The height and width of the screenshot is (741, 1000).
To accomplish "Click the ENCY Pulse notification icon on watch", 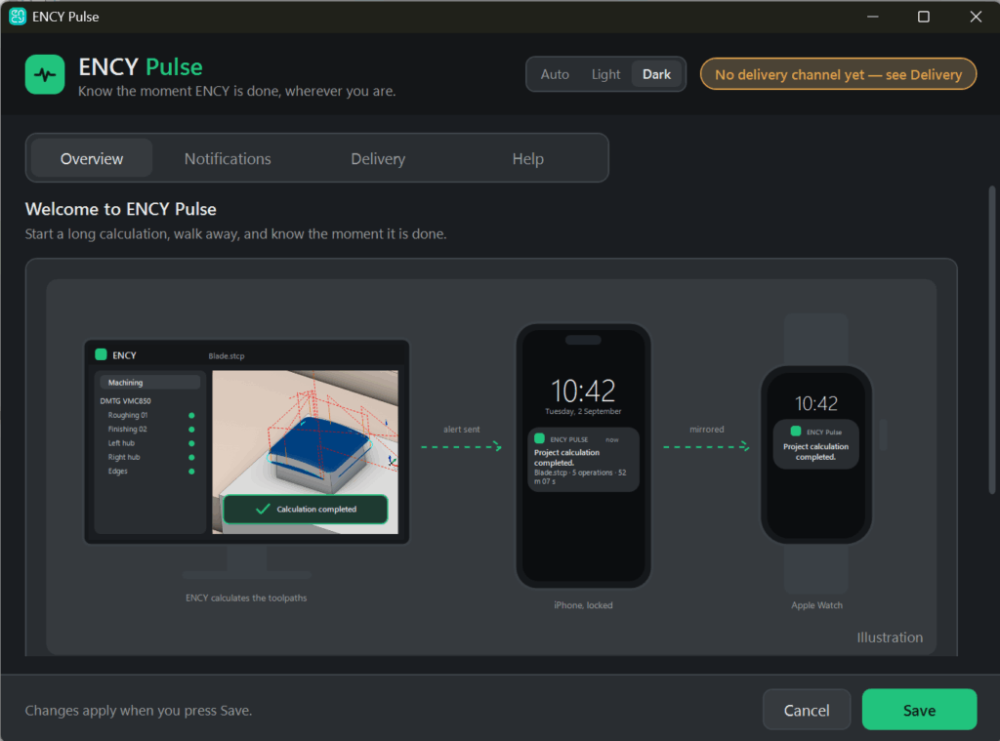I will click(795, 432).
